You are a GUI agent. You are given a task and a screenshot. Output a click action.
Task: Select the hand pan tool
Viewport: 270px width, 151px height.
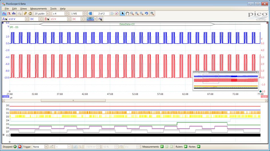click(127, 13)
